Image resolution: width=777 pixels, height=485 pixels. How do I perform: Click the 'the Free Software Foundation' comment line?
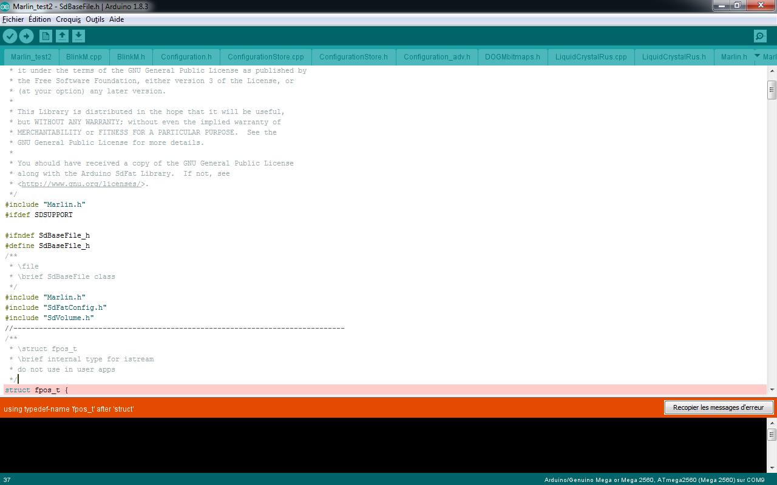click(x=151, y=81)
